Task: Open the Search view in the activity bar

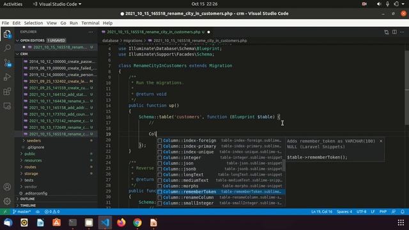Action: 7,48
